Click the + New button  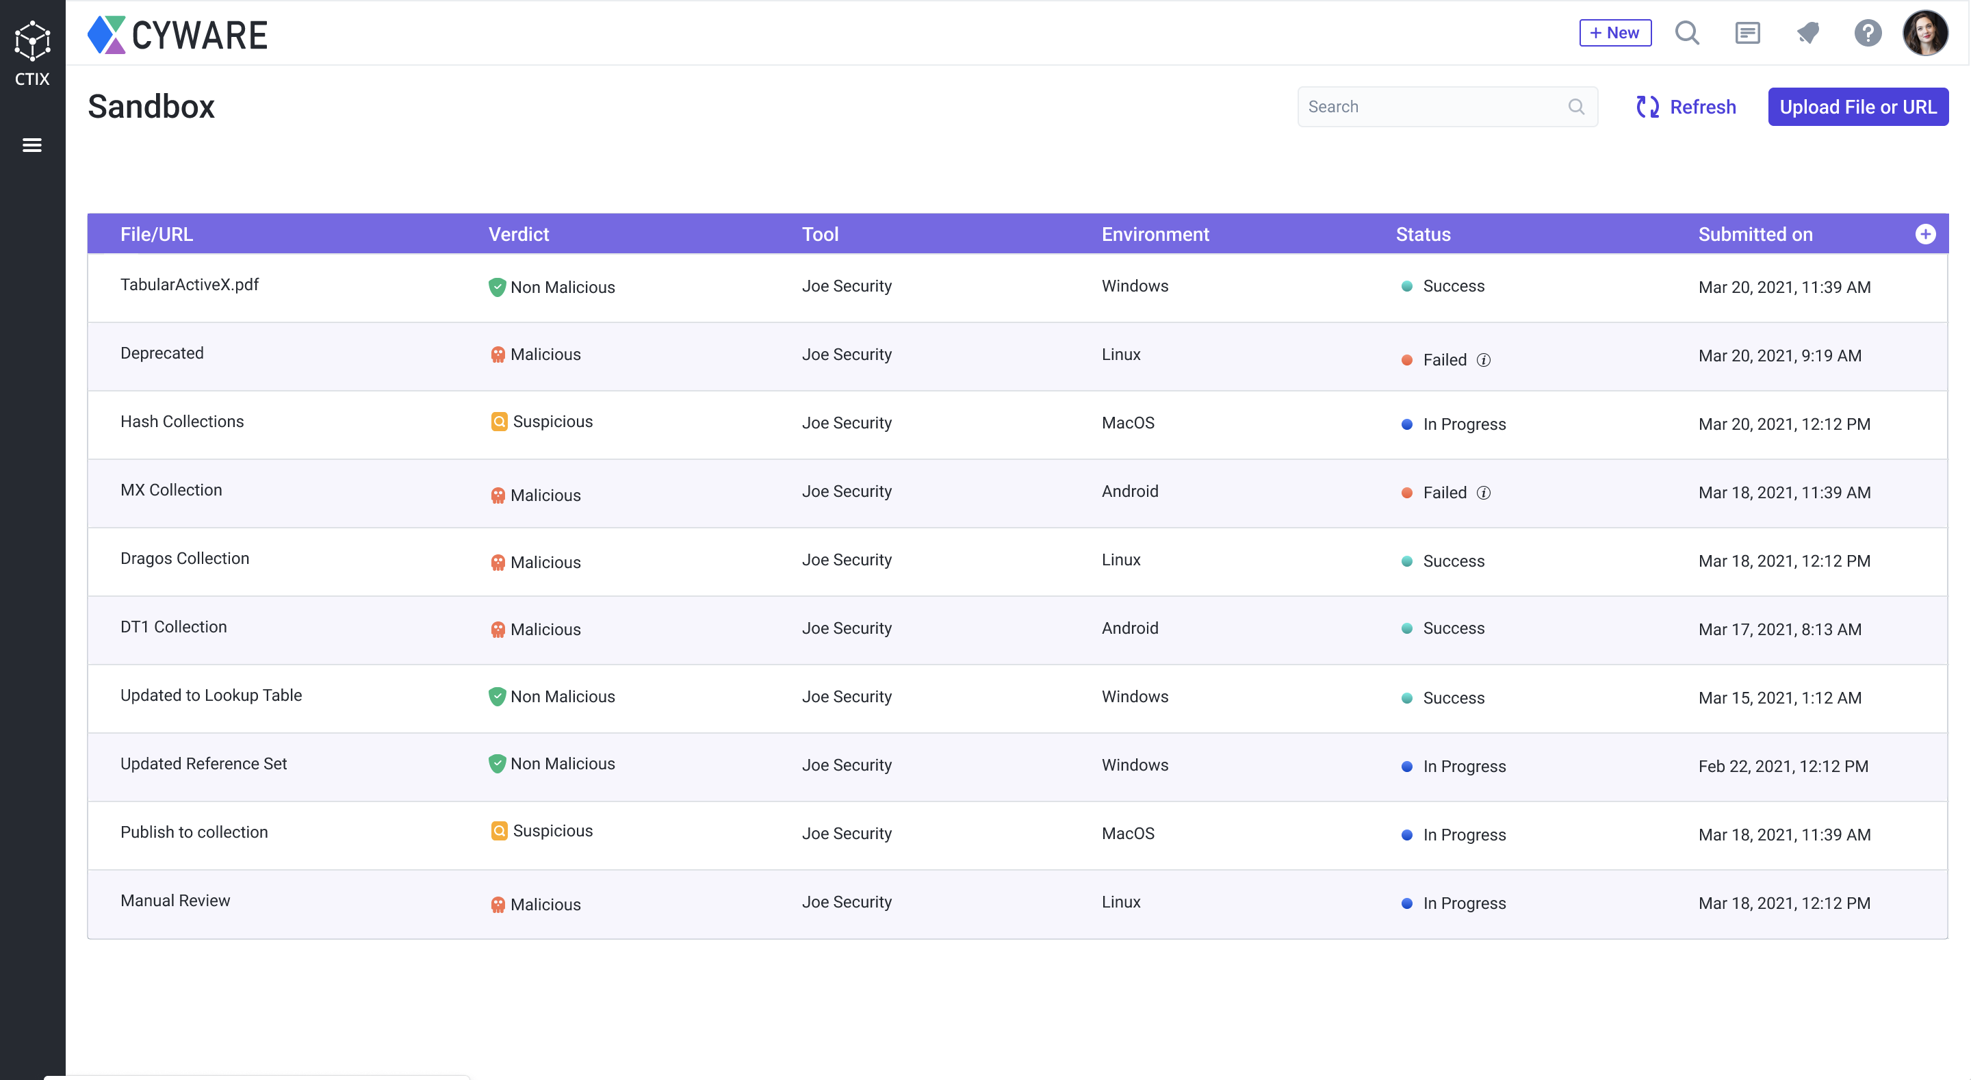point(1614,33)
